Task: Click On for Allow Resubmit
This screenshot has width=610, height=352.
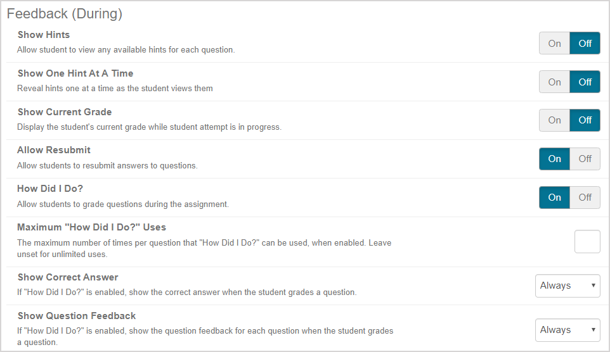Action: pyautogui.click(x=554, y=159)
